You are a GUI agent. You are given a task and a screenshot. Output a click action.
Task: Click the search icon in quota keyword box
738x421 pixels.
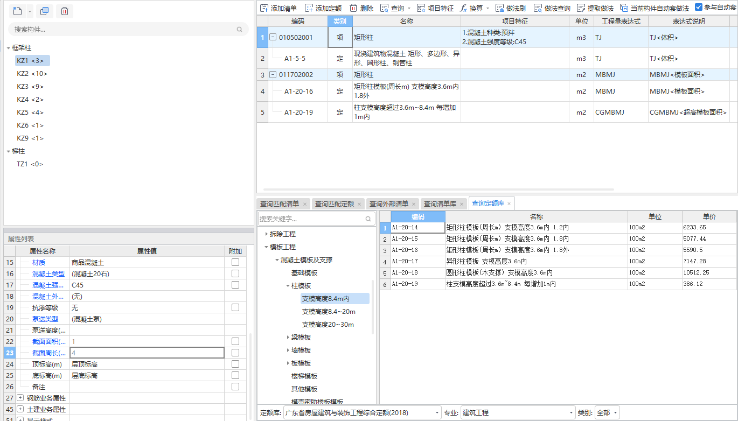click(x=368, y=219)
